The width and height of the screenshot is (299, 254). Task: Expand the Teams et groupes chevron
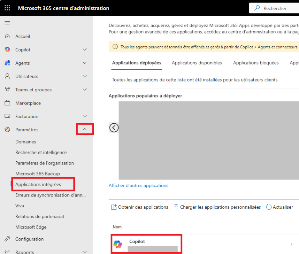click(x=85, y=89)
